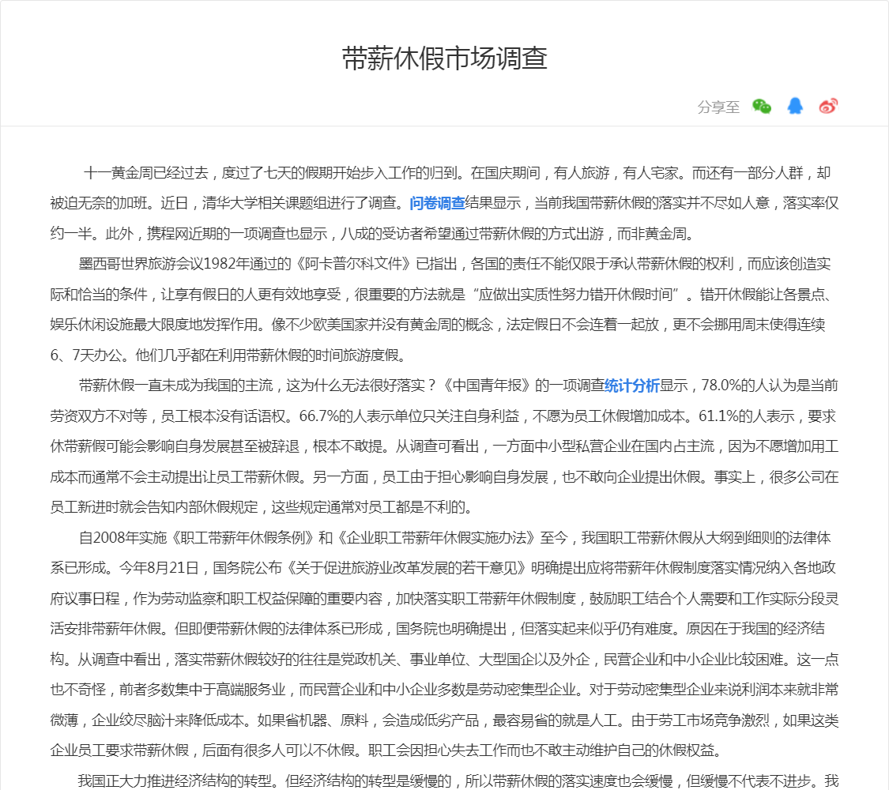Click the 61.1% figure in the paragraph
This screenshot has height=790, width=889.
[718, 416]
